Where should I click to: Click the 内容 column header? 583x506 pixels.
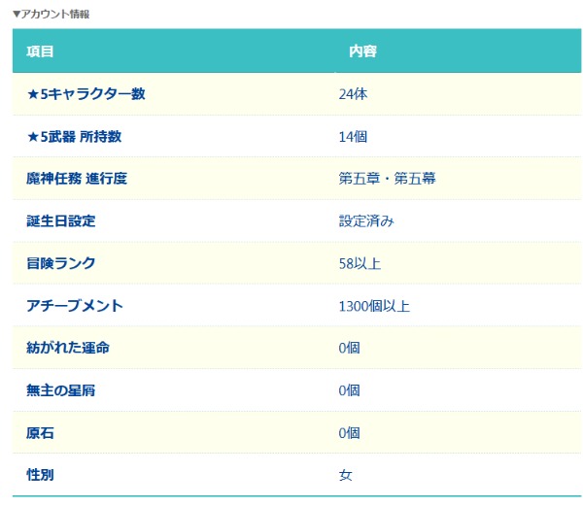pos(362,51)
